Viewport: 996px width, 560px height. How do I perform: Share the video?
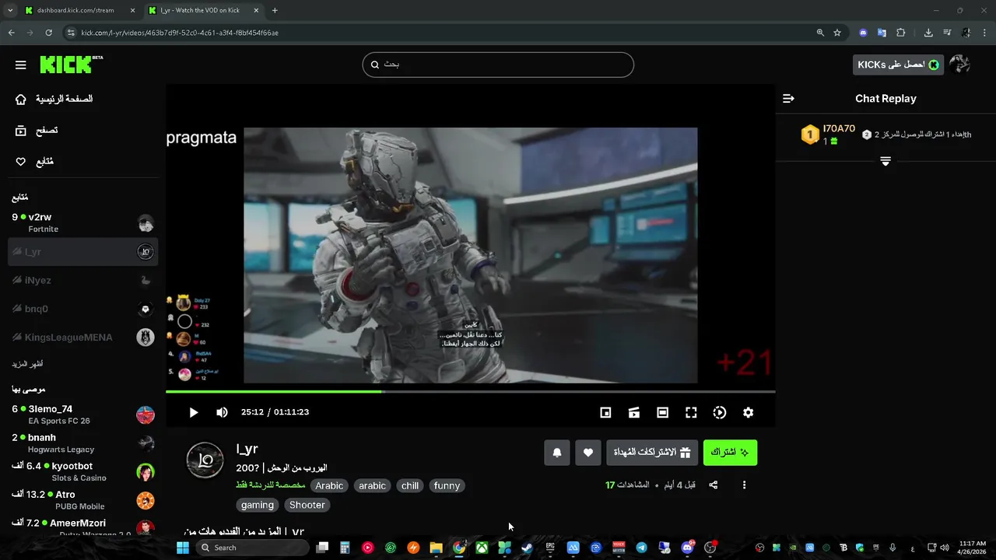pyautogui.click(x=713, y=485)
